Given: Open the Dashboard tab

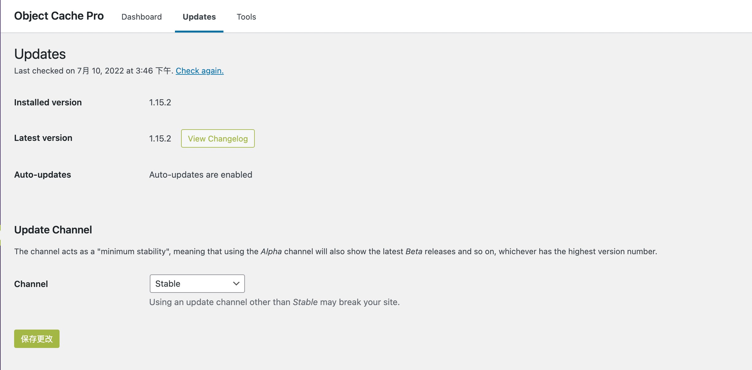Looking at the screenshot, I should [141, 17].
